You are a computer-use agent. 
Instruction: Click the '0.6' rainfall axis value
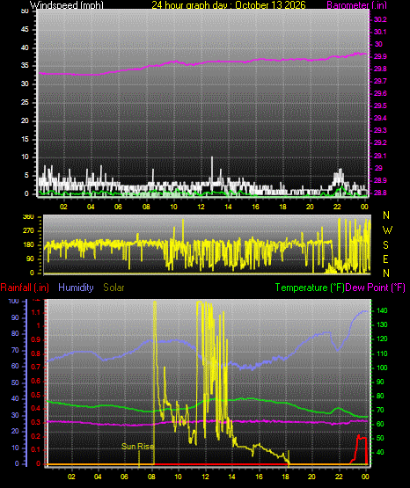36,382
